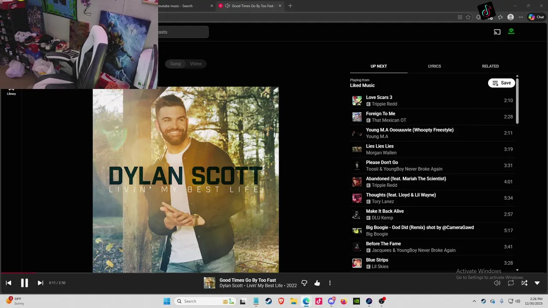This screenshot has width=548, height=308.
Task: Select the UP NEXT tab
Action: point(378,66)
